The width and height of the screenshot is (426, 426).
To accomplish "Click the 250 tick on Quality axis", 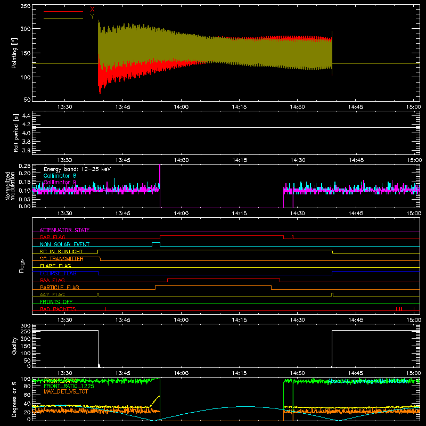I will tap(26, 332).
